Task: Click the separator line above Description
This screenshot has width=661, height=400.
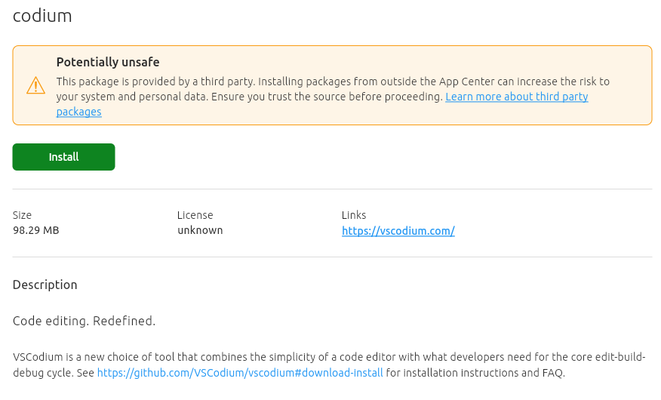Action: pyautogui.click(x=332, y=257)
